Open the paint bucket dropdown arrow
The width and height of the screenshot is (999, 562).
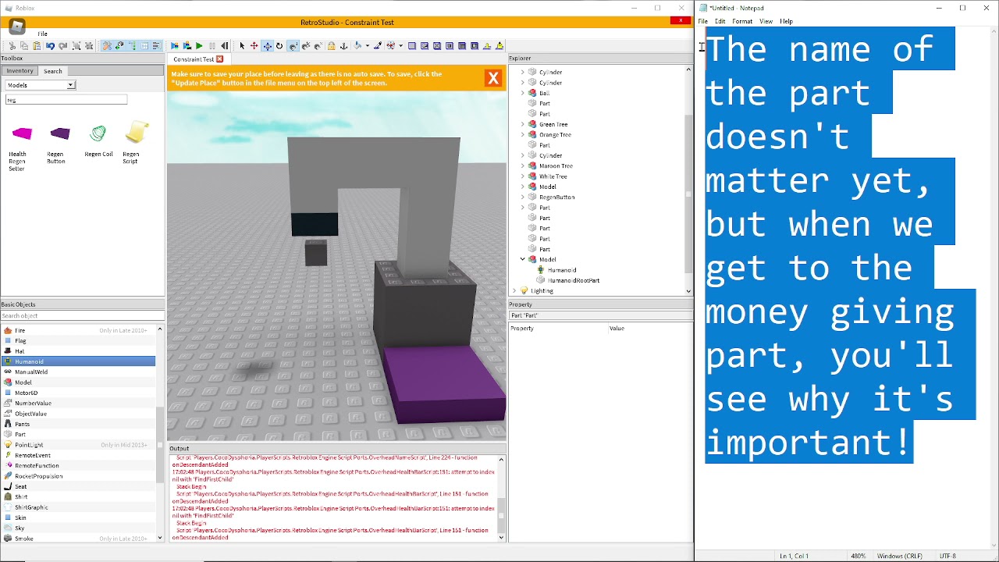[x=368, y=46]
